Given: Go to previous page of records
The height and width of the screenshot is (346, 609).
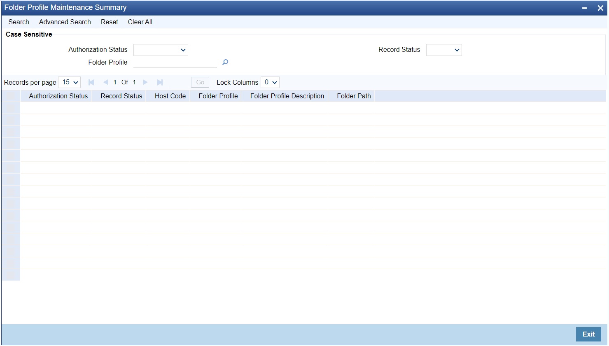Looking at the screenshot, I should (x=105, y=82).
